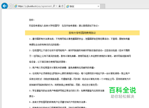Click the greeting text 您好：
This screenshot has width=149, height=108.
tap(32, 20)
